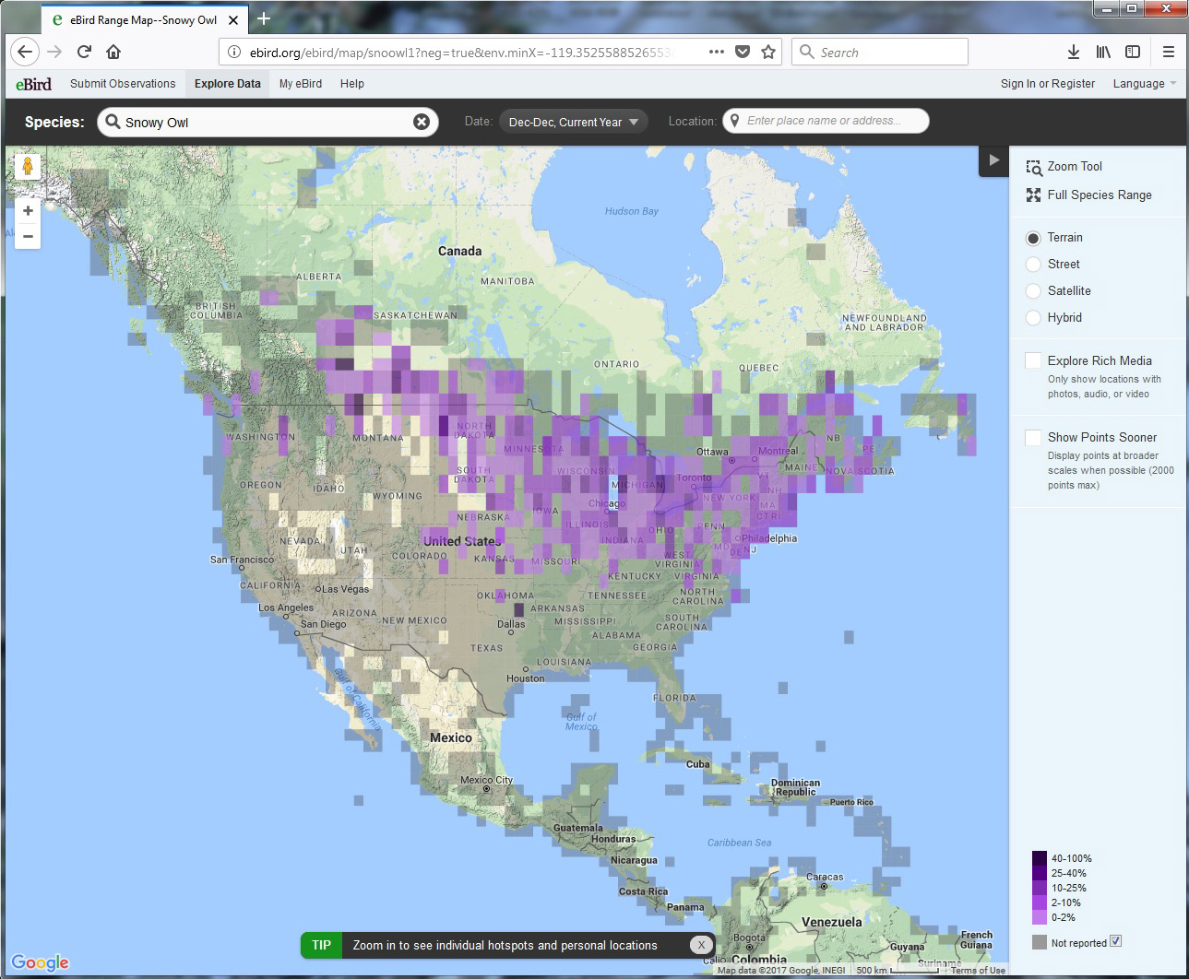Click the Not reported gray swatch
Screen dimensions: 1189x979
point(1040,942)
